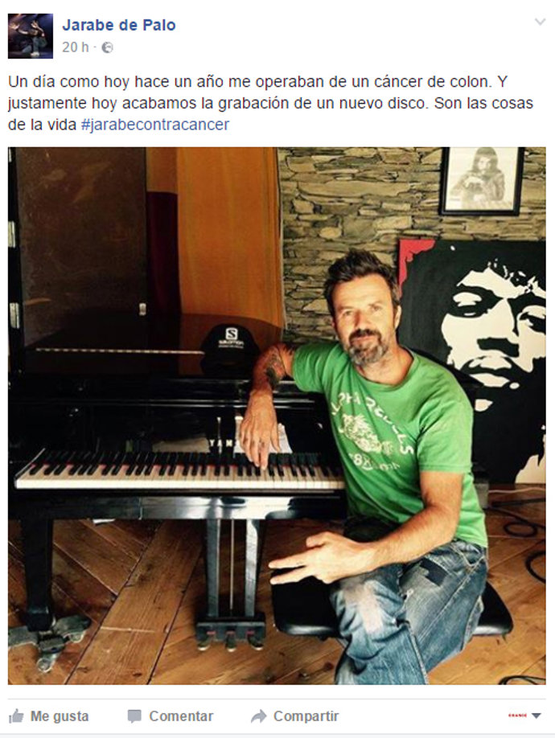Click the small red page logo near bottom arrow
The image size is (555, 738).
517,715
